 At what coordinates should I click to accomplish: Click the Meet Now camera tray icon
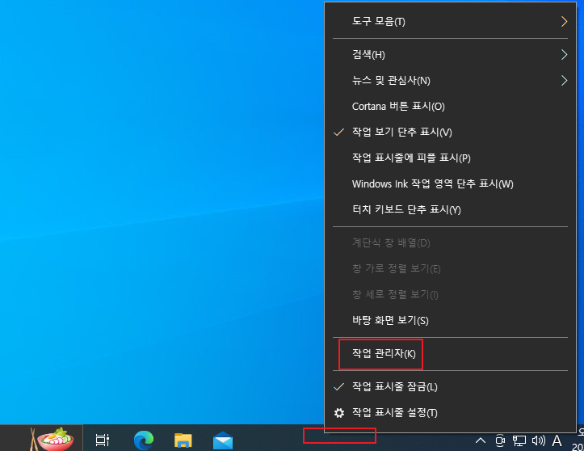[x=500, y=441]
